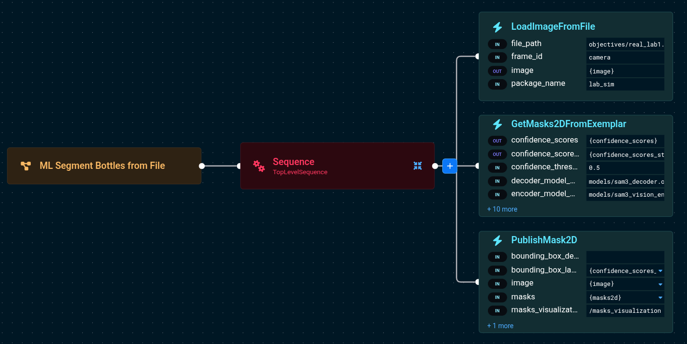
Task: Click the branch icon on ML Segment Bottles node
Action: 26,166
